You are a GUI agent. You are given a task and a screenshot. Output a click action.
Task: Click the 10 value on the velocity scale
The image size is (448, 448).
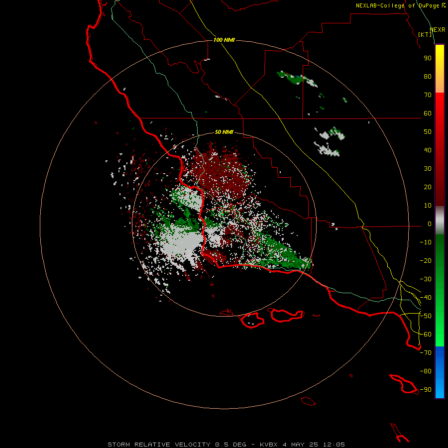(x=428, y=206)
